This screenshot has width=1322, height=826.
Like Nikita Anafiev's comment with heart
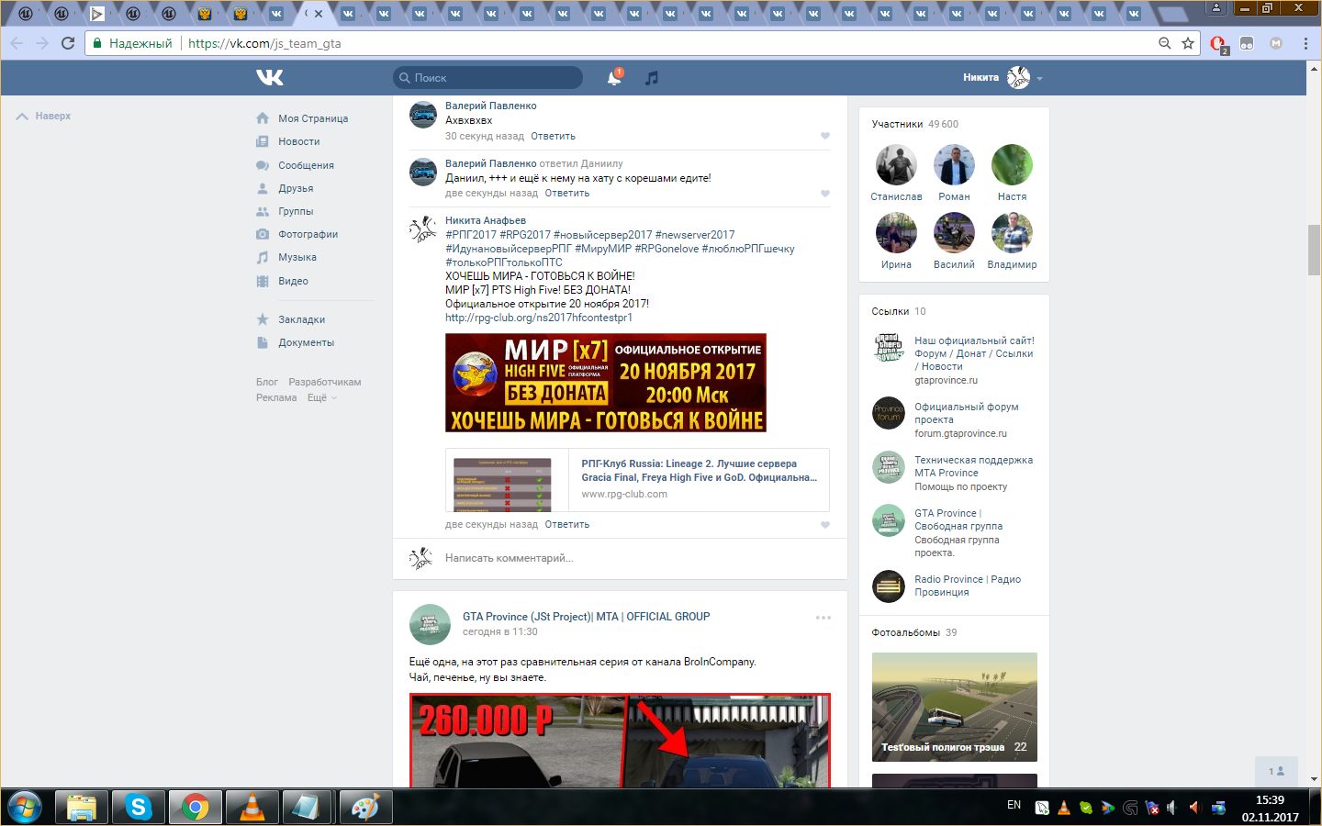[824, 525]
